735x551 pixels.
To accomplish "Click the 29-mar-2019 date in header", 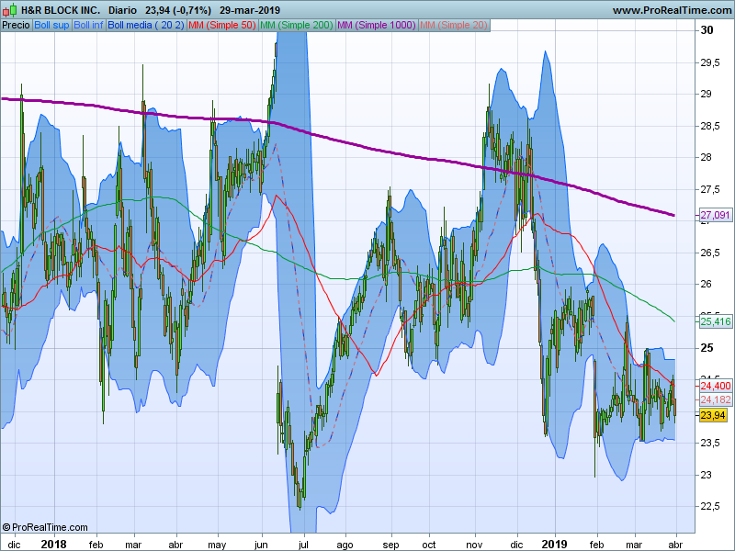I will tap(250, 10).
